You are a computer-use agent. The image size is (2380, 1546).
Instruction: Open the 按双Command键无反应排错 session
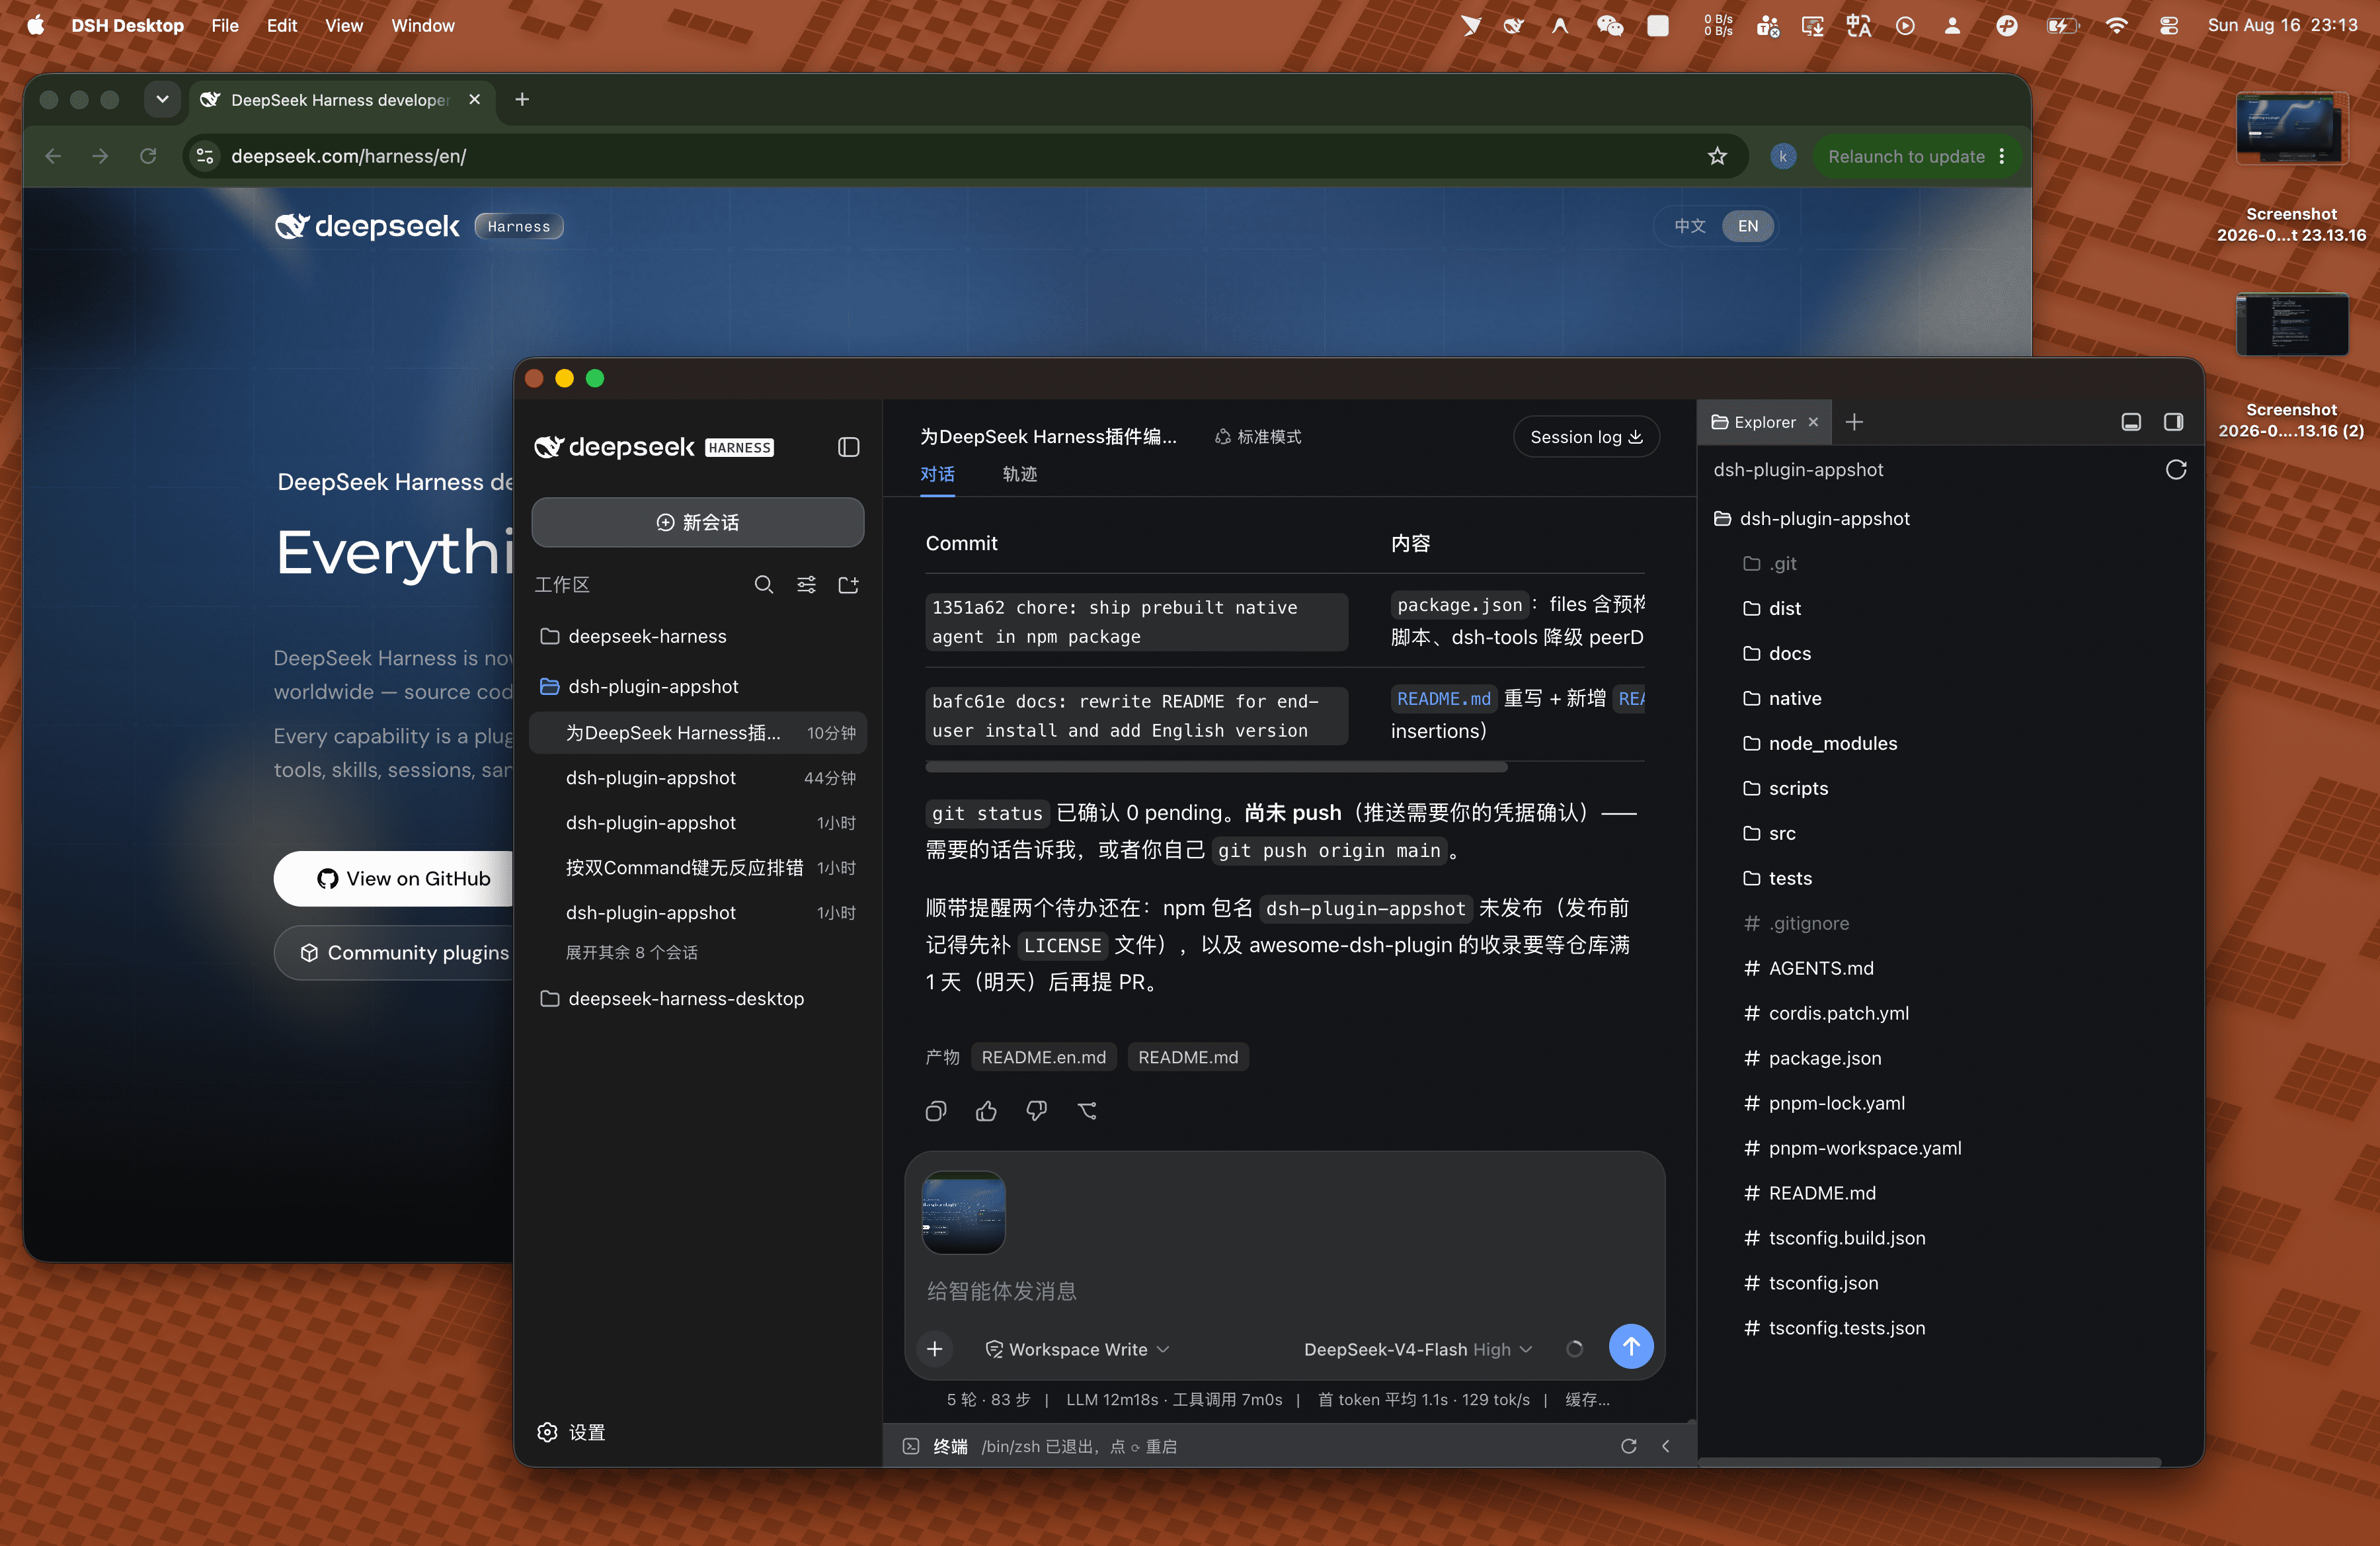(697, 867)
